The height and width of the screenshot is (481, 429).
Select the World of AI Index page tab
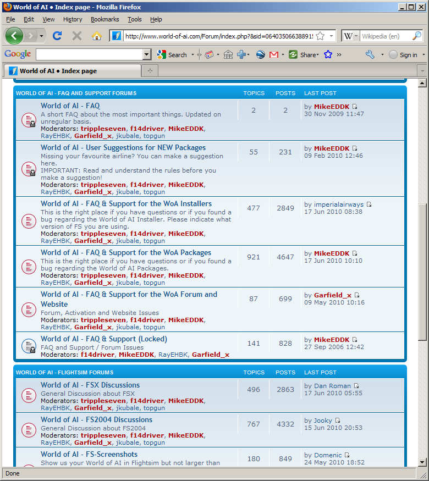point(58,71)
